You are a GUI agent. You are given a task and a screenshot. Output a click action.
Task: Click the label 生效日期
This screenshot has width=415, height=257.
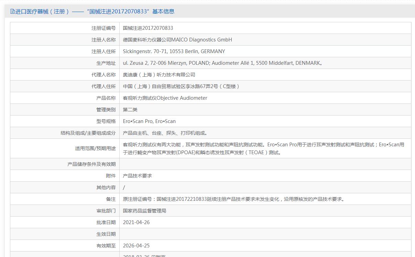[106, 234]
